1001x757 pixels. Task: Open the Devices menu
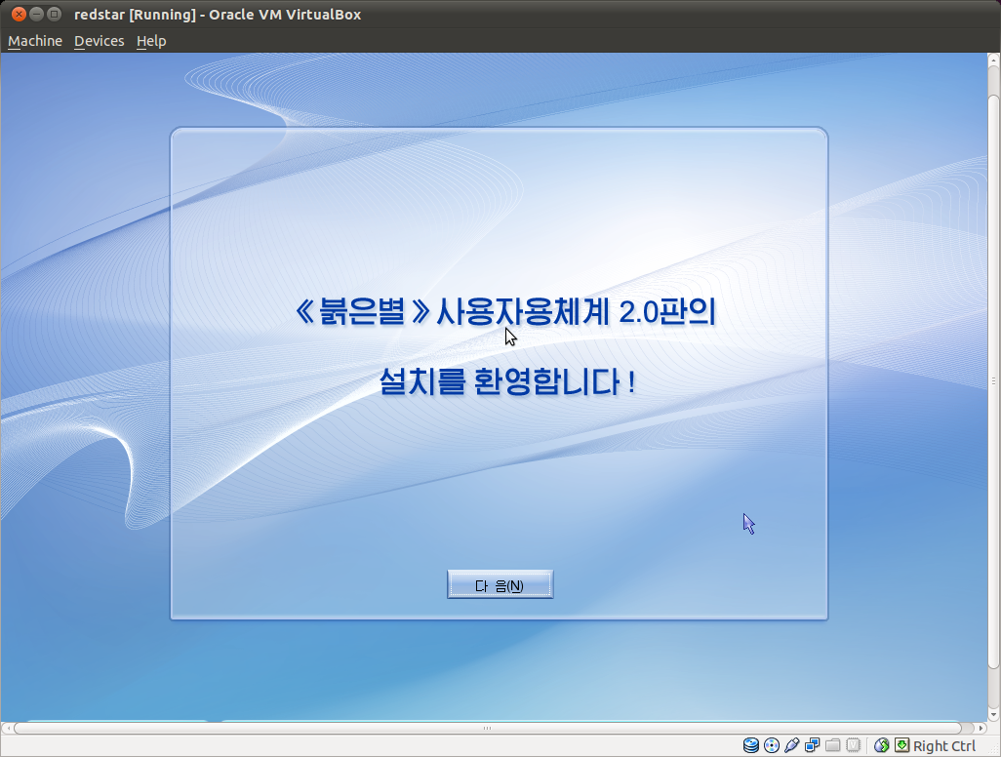pyautogui.click(x=99, y=41)
